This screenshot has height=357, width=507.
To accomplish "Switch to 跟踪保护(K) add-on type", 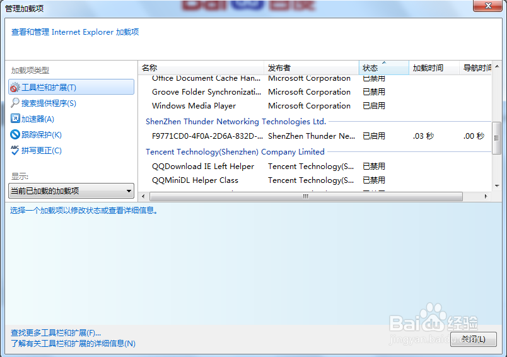I will click(42, 135).
